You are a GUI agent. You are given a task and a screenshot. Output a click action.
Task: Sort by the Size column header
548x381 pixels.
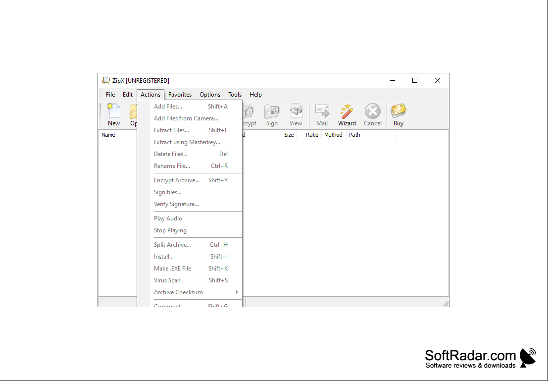[x=285, y=135]
